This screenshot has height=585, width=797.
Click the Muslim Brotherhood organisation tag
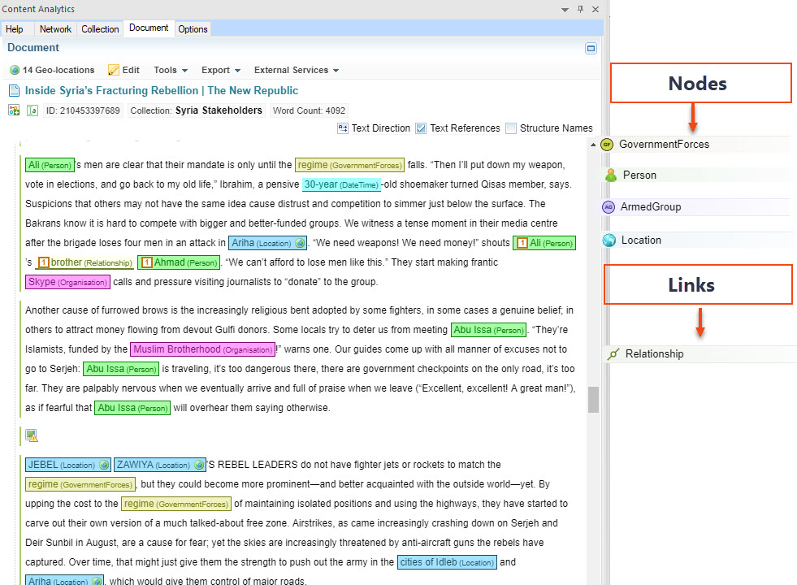(x=201, y=349)
